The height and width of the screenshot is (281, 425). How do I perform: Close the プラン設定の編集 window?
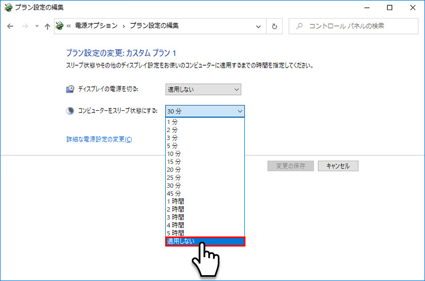point(413,7)
